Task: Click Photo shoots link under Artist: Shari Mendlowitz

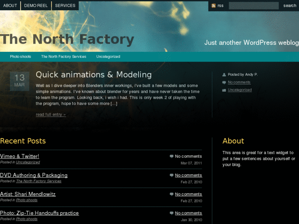Action: pyautogui.click(x=27, y=200)
